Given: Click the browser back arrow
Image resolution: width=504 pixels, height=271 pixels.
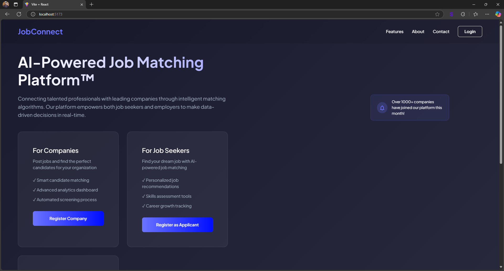Looking at the screenshot, I should click(7, 14).
